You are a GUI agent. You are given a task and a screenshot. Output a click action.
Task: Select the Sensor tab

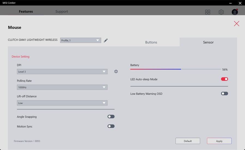click(208, 42)
